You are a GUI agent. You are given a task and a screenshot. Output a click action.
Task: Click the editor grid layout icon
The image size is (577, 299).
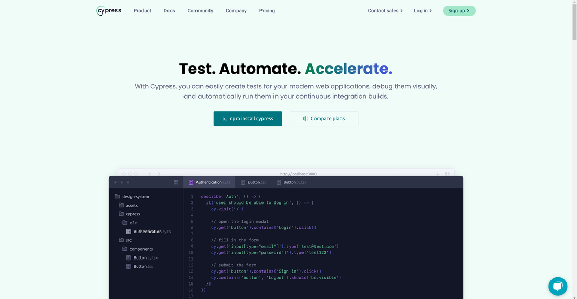coord(176,182)
